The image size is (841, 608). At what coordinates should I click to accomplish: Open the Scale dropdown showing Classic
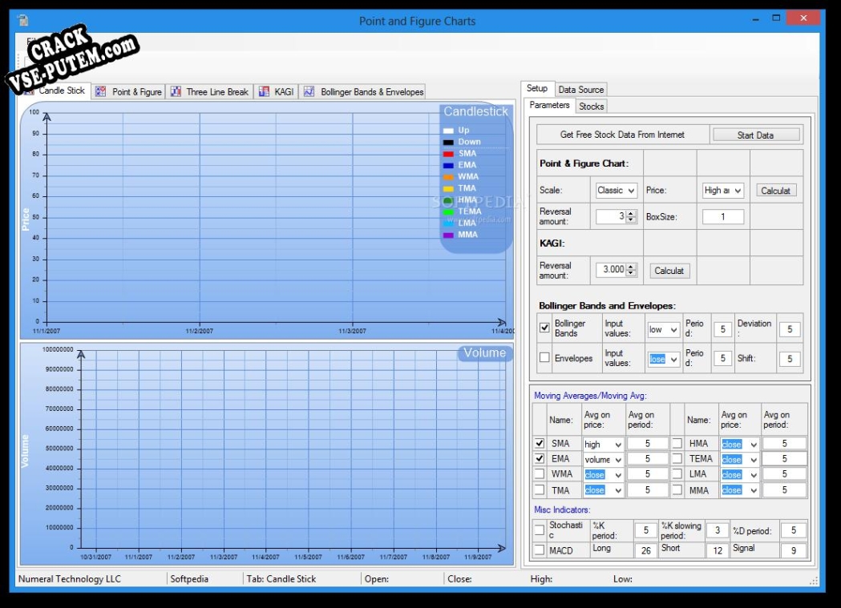(617, 191)
